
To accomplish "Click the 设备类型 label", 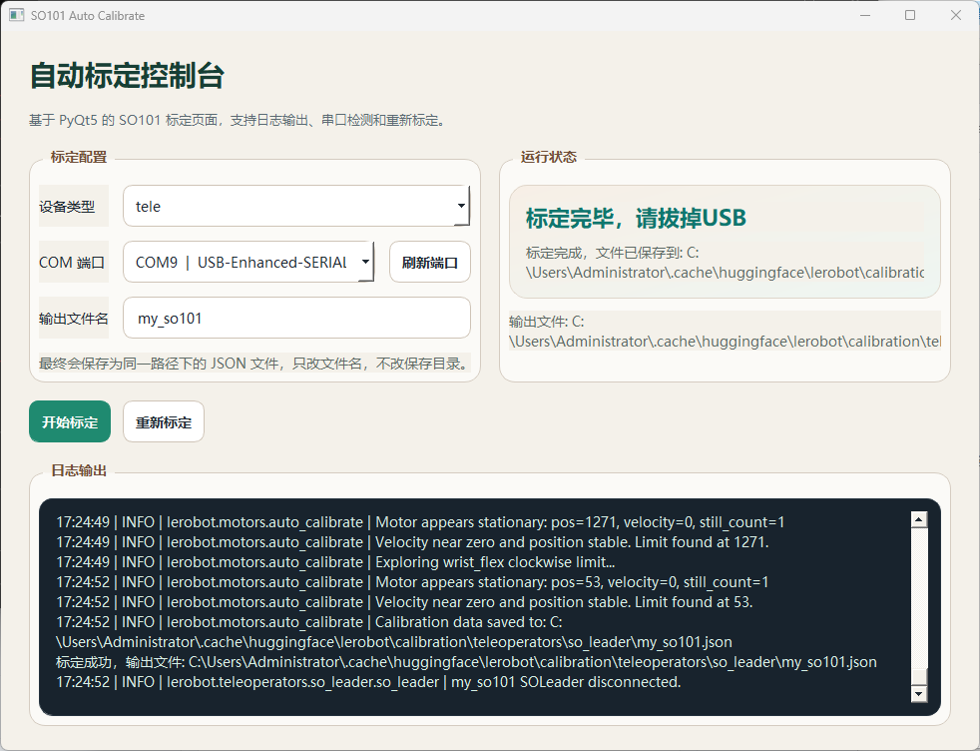I will pos(67,207).
